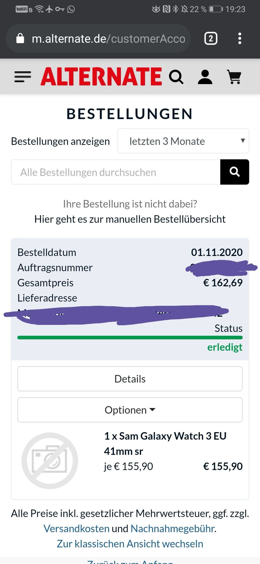This screenshot has width=260, height=564.
Task: Expand the 'letzten 3 Monate' dropdown
Action: pyautogui.click(x=183, y=141)
